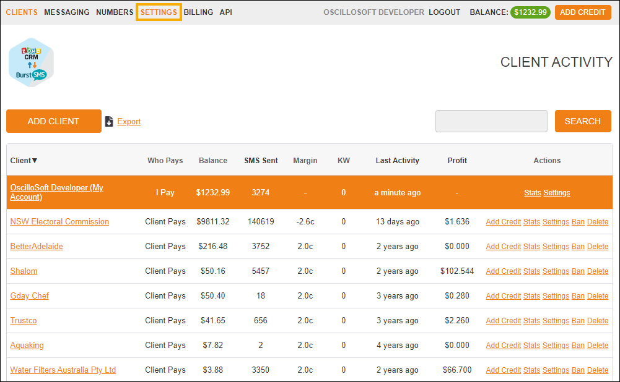Open Settings for My Account row
This screenshot has height=382, width=620.
click(x=557, y=193)
